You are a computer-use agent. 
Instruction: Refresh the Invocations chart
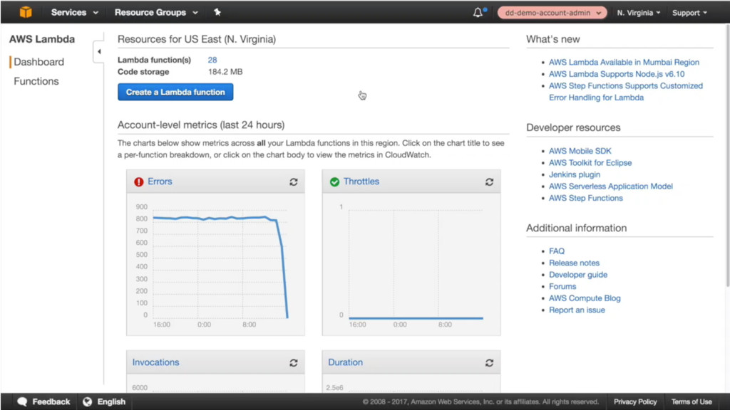point(293,363)
